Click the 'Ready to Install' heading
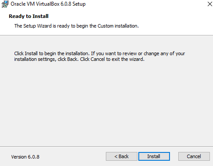 point(29,16)
